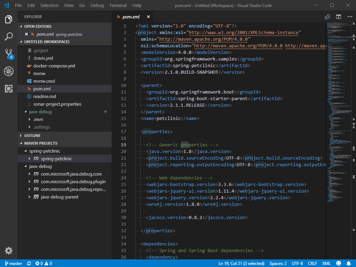Open the readme.md file
This screenshot has height=267, width=356.
click(x=64, y=97)
